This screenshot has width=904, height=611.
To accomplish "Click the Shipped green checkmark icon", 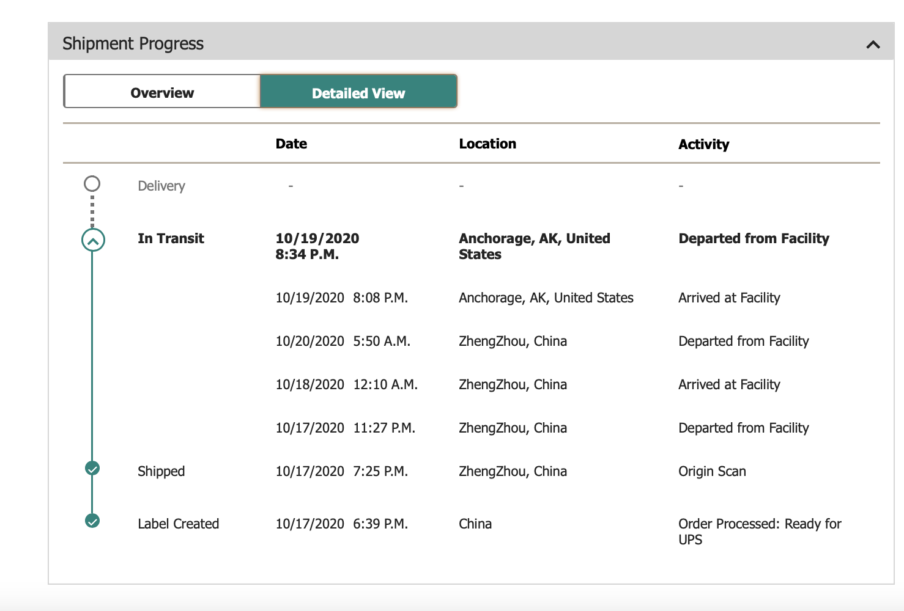I will 92,469.
